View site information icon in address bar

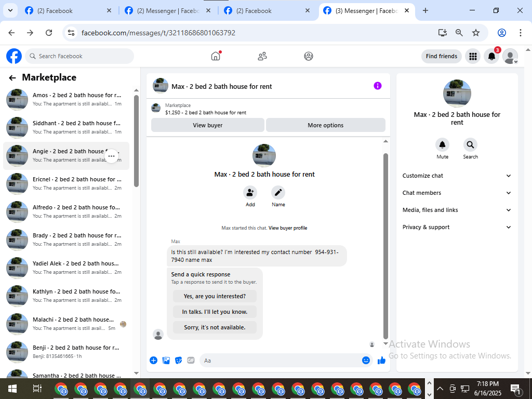click(x=71, y=33)
